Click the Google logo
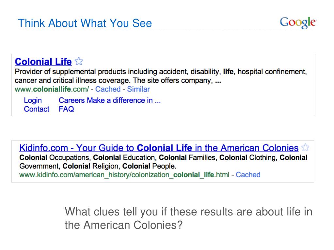334x250 pixels. [x=298, y=22]
